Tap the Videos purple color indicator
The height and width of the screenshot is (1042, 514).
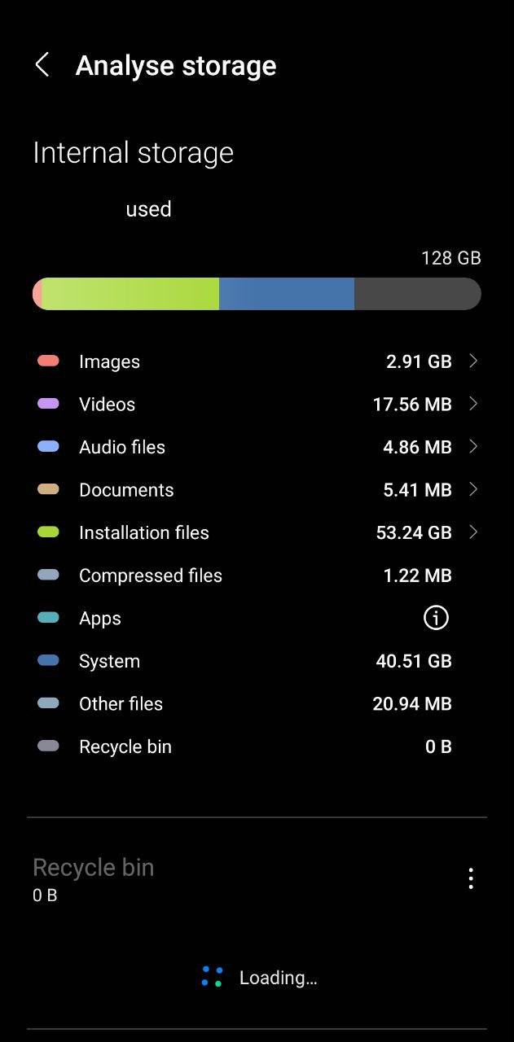pyautogui.click(x=49, y=404)
